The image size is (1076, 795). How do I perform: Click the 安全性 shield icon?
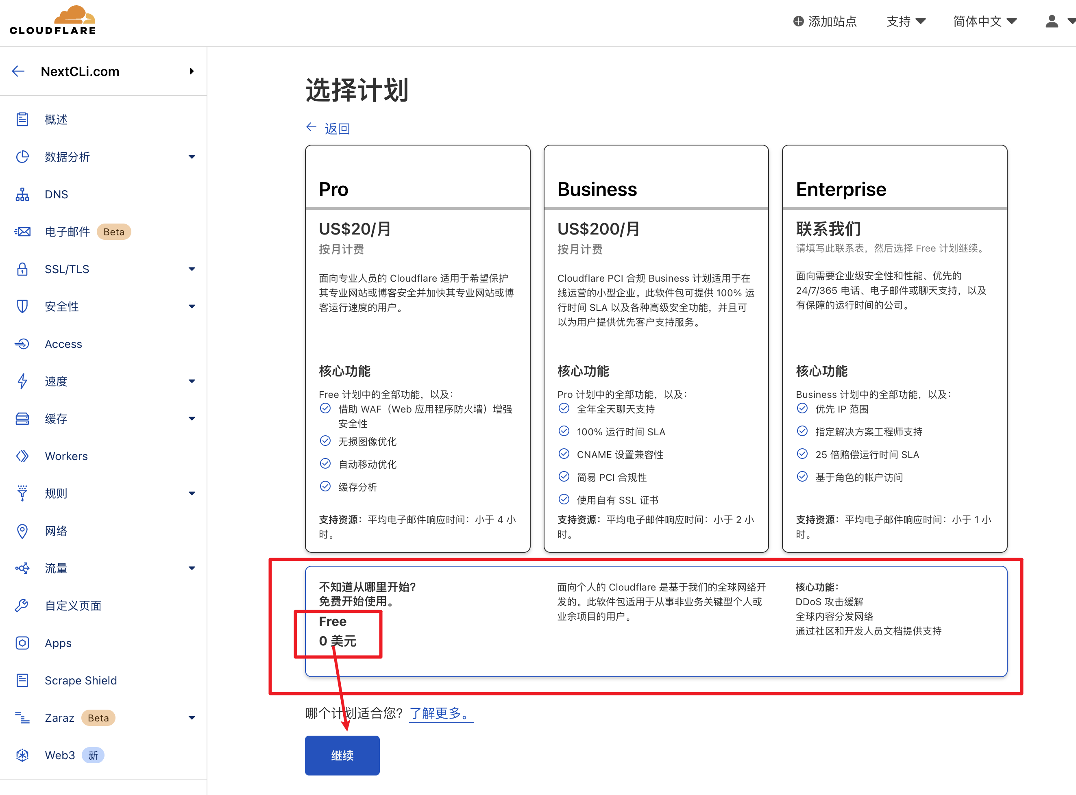22,306
